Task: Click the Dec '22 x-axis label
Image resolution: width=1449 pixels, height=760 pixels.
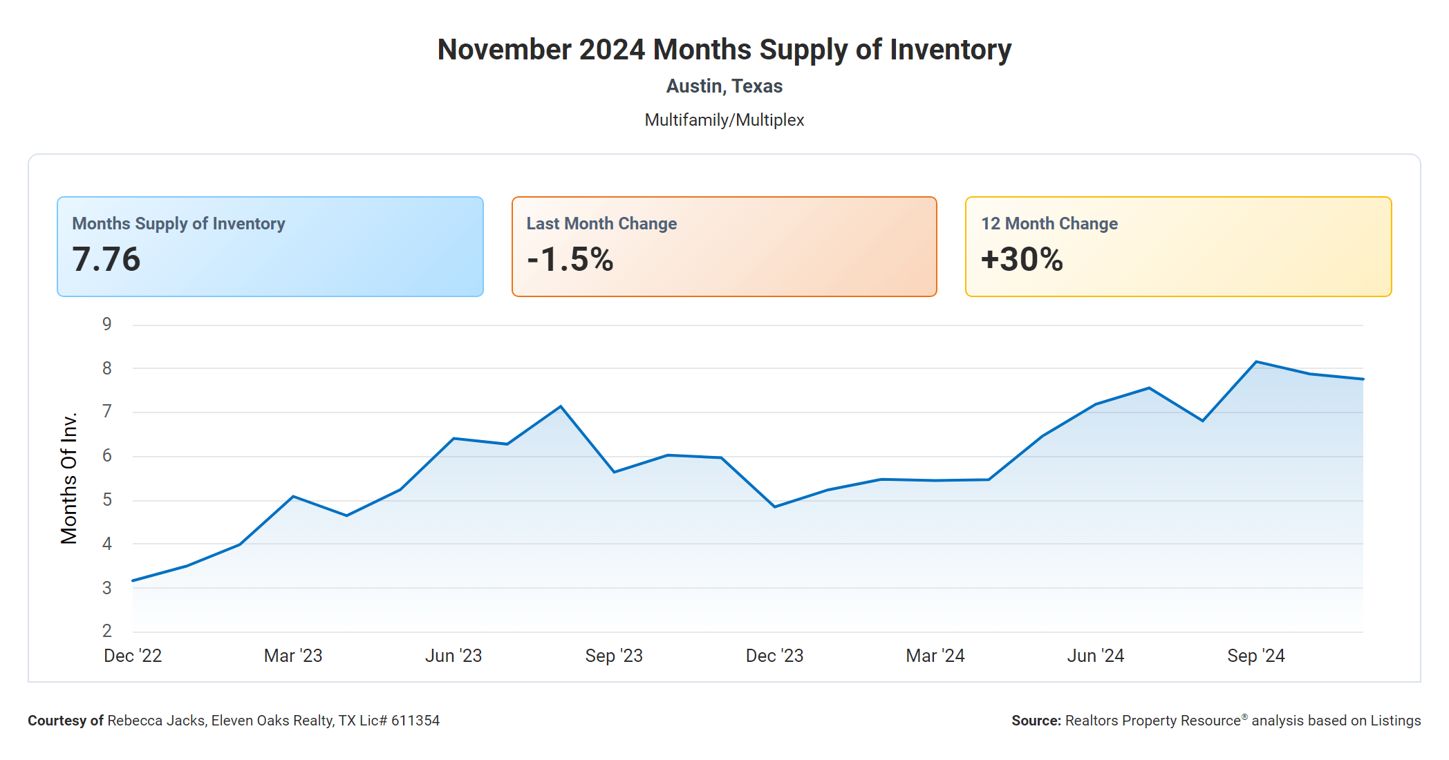Action: [x=133, y=656]
